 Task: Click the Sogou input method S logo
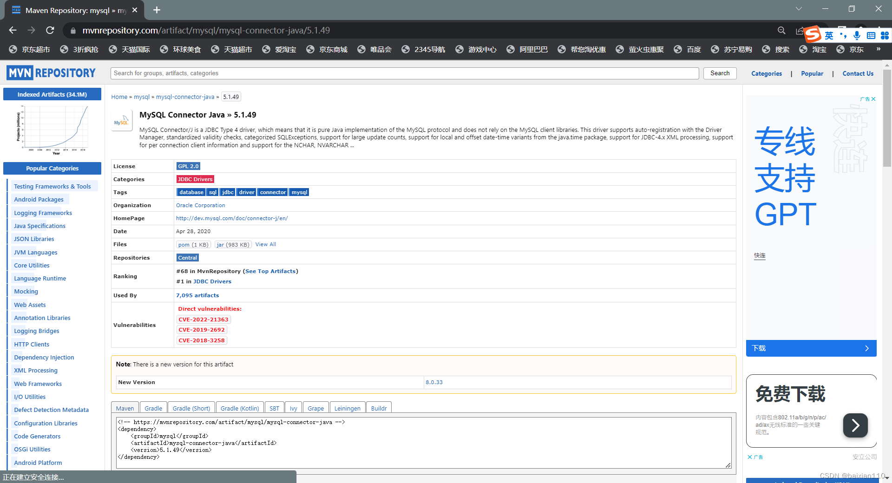(x=813, y=34)
